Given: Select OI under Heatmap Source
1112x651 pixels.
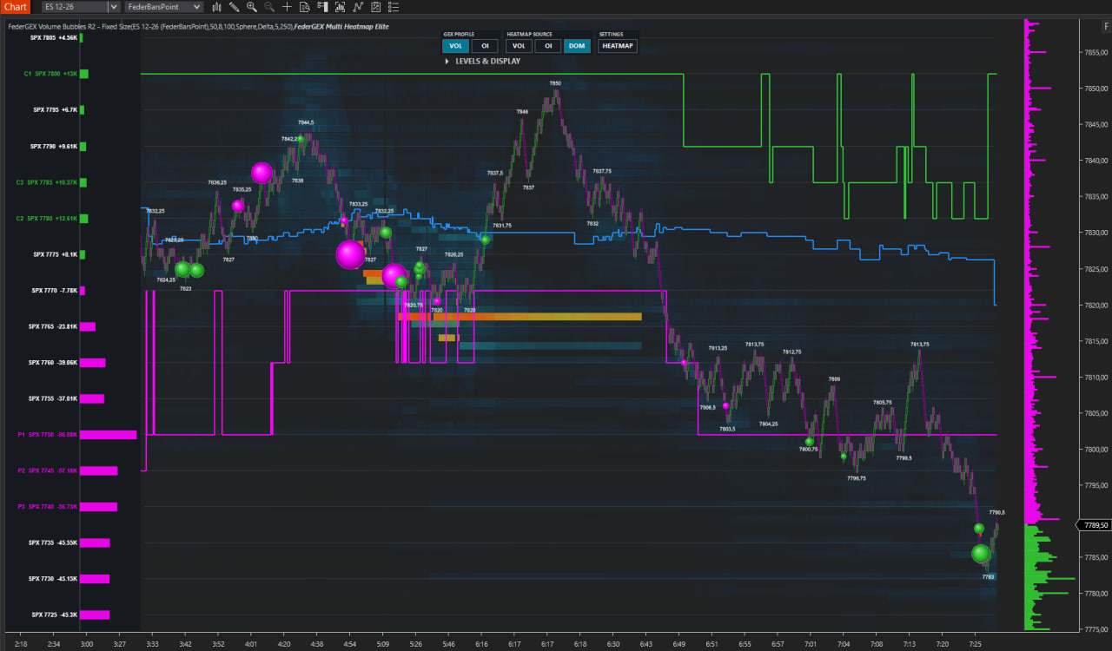Looking at the screenshot, I should coord(547,46).
